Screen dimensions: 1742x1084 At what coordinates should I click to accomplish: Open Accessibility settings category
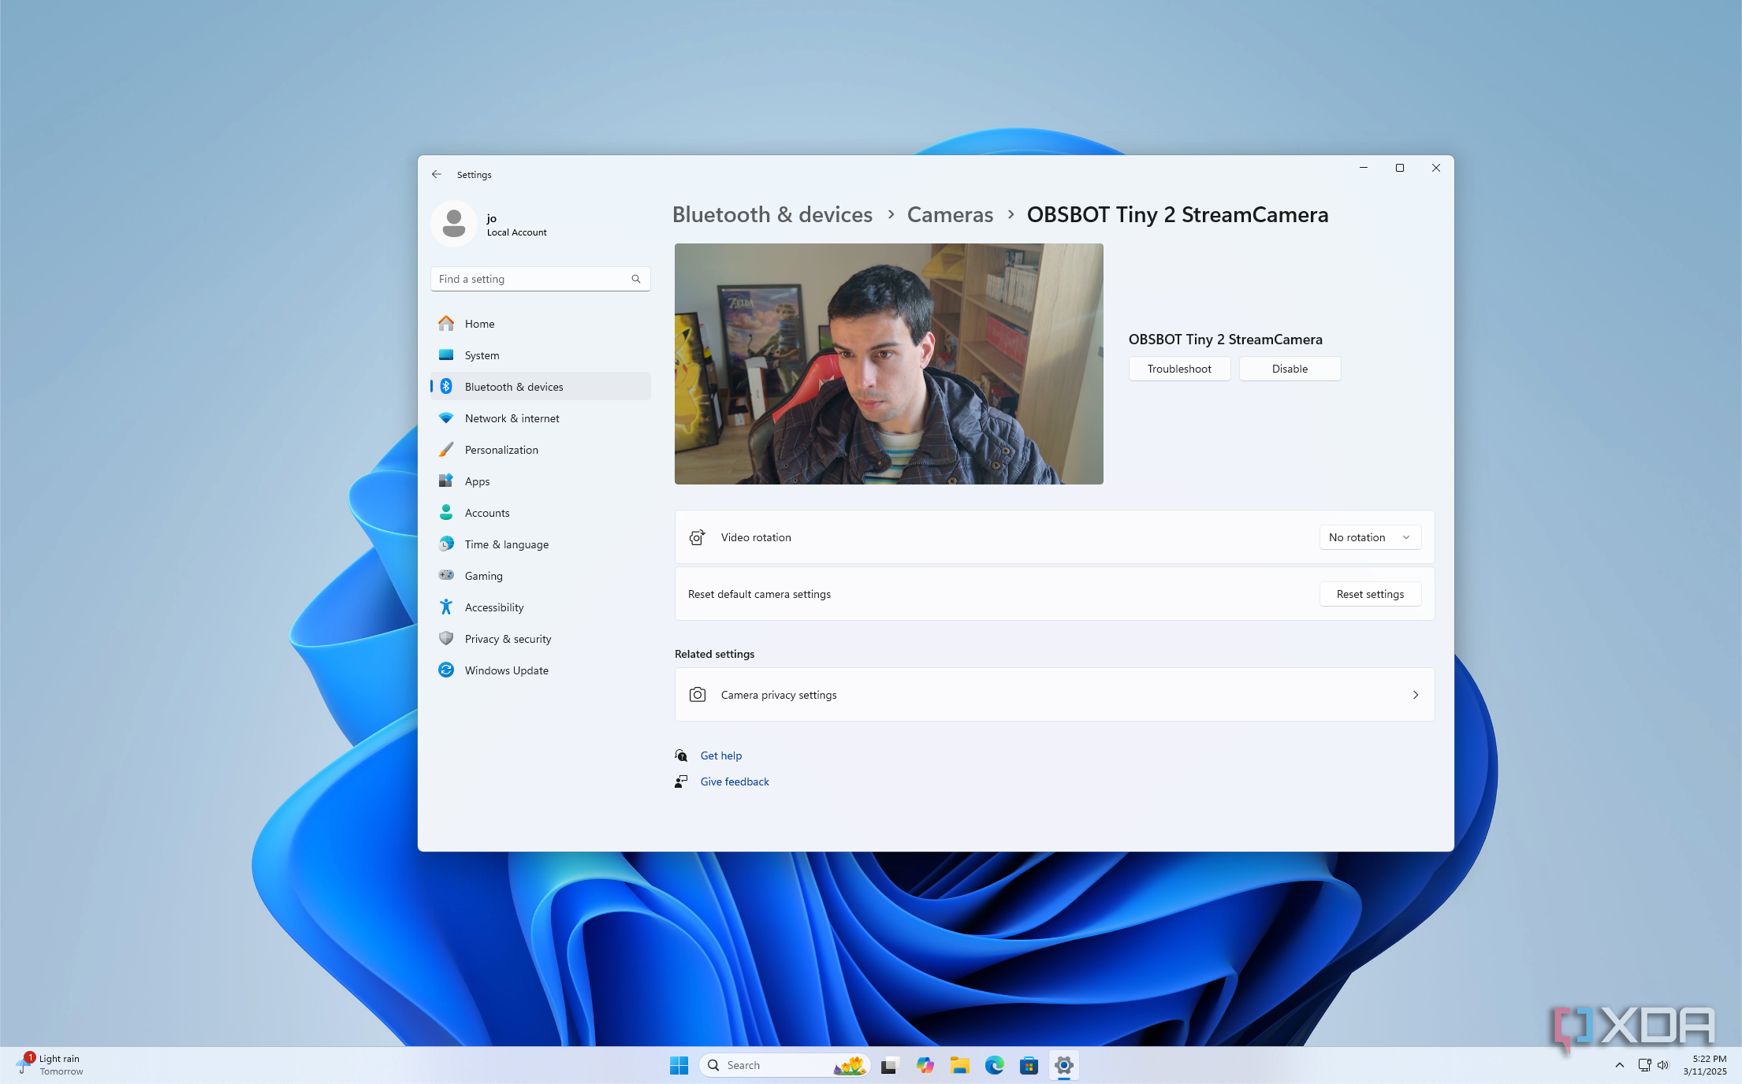pyautogui.click(x=541, y=607)
